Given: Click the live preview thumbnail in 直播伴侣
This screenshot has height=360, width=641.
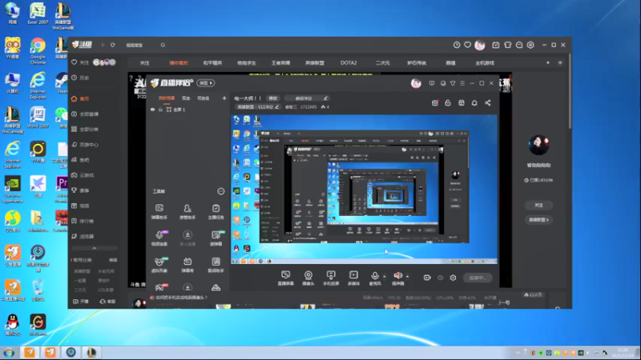Looking at the screenshot, I should pyautogui.click(x=364, y=189).
